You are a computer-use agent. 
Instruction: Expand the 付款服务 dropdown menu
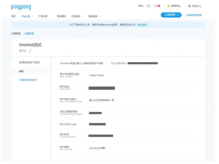77,16
